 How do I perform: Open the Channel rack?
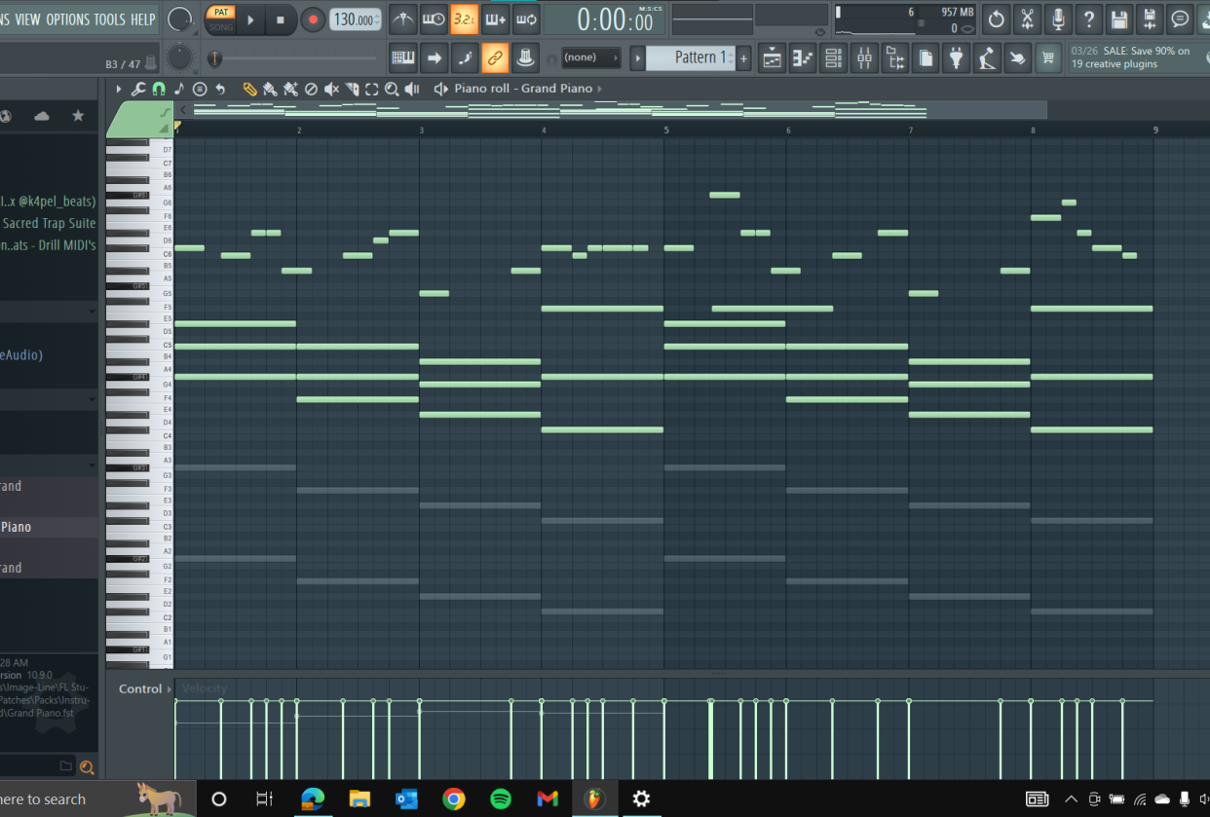point(833,57)
